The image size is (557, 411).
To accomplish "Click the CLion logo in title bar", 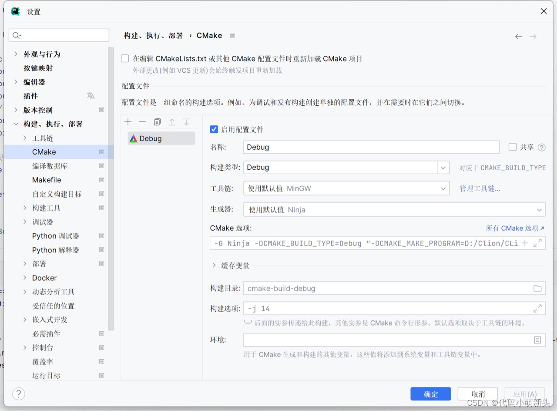I will pyautogui.click(x=15, y=11).
